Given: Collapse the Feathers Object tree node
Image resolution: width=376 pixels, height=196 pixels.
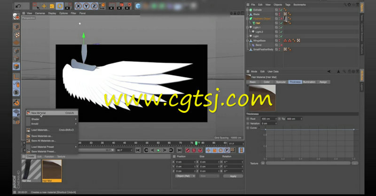Looking at the screenshot, I should [248, 18].
